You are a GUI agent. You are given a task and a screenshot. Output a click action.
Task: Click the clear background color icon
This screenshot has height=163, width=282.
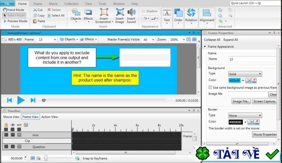pos(254,81)
